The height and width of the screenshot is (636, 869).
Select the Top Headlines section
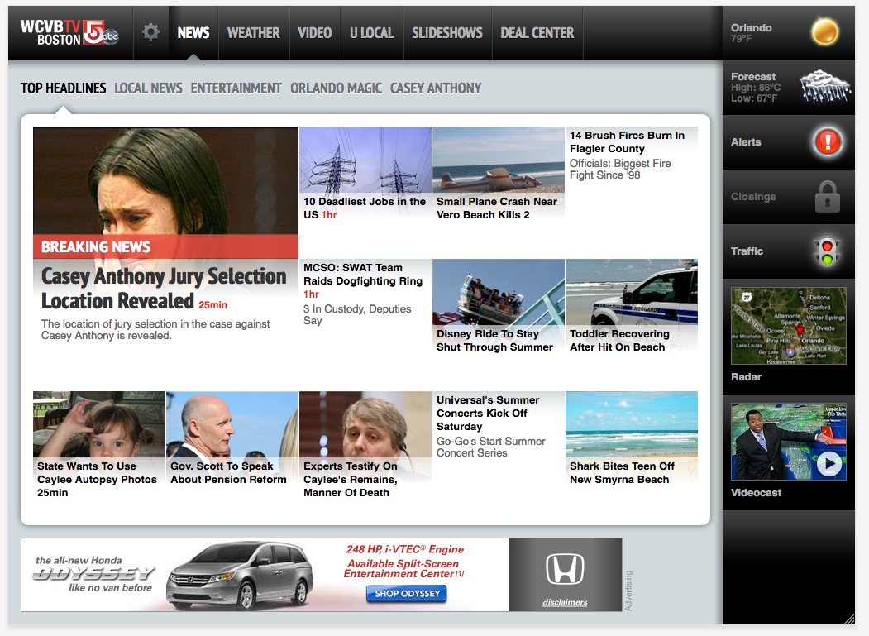pyautogui.click(x=63, y=88)
